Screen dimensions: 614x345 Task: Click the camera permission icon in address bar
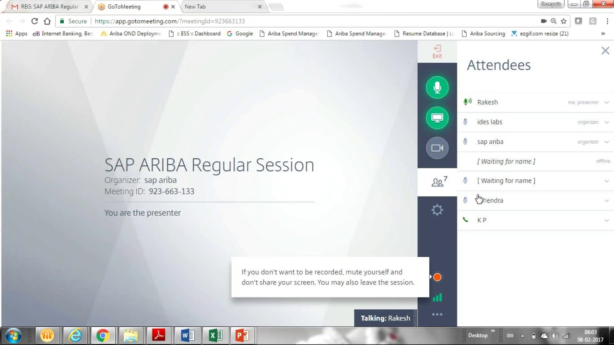pos(543,21)
